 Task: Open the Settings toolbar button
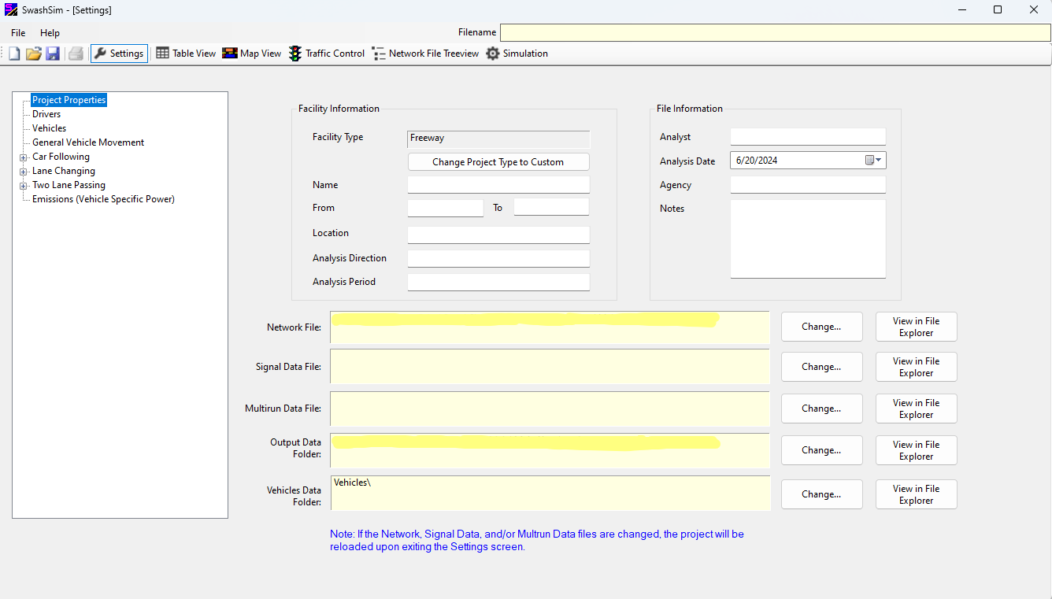pos(119,54)
